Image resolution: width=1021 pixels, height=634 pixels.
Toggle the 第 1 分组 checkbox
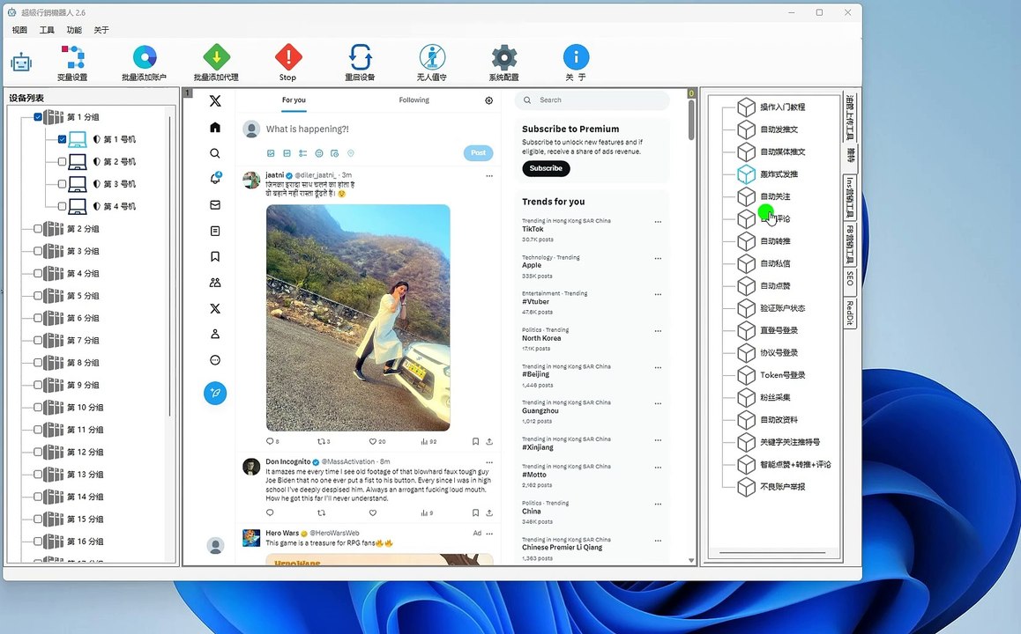(x=38, y=117)
